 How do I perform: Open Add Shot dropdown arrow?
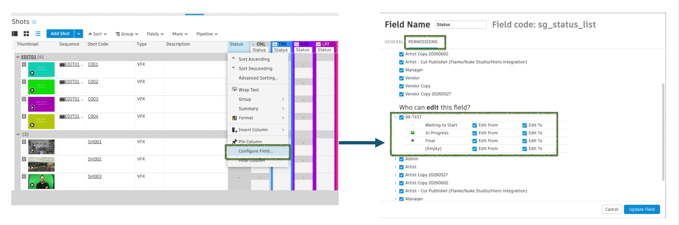click(x=79, y=34)
